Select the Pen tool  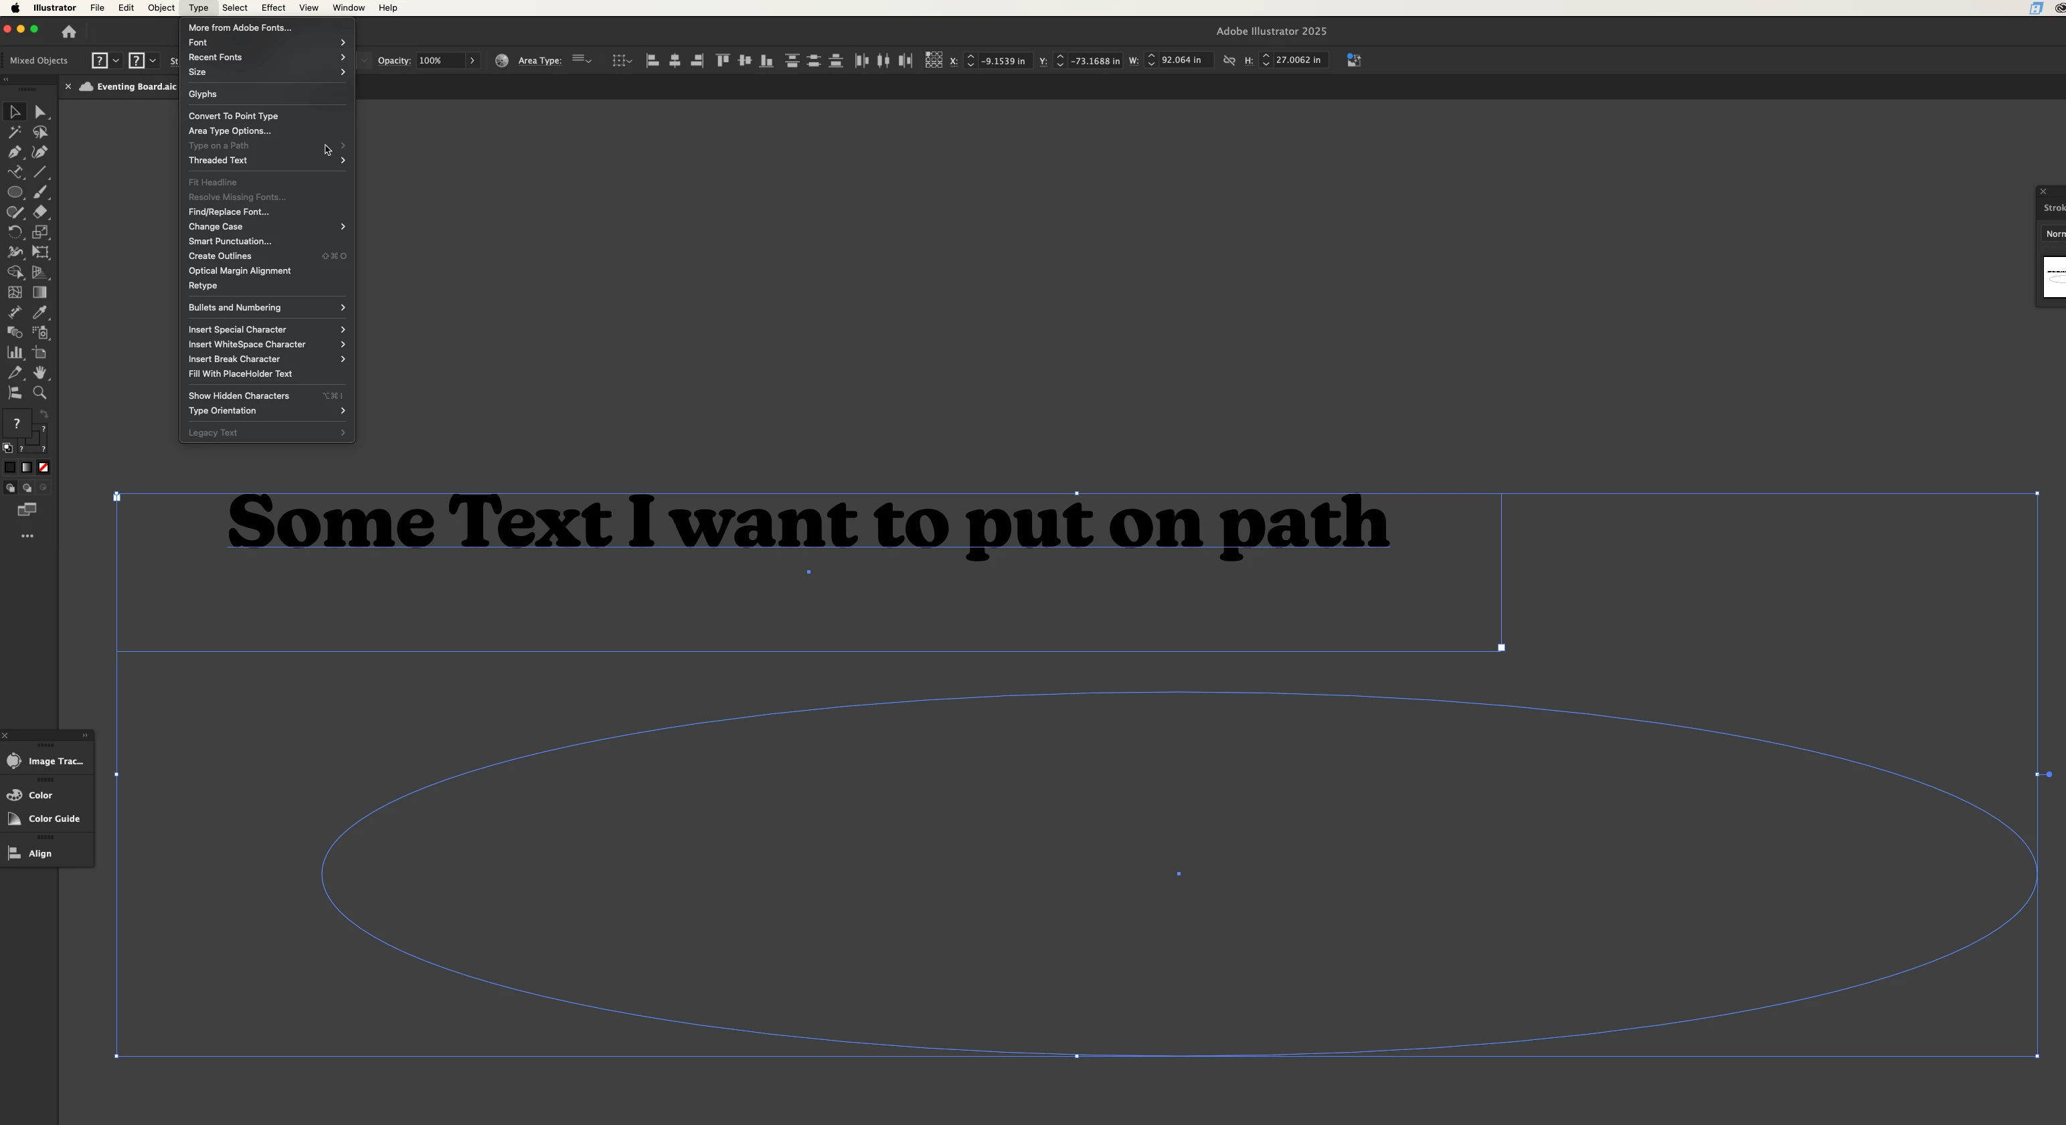(x=15, y=153)
